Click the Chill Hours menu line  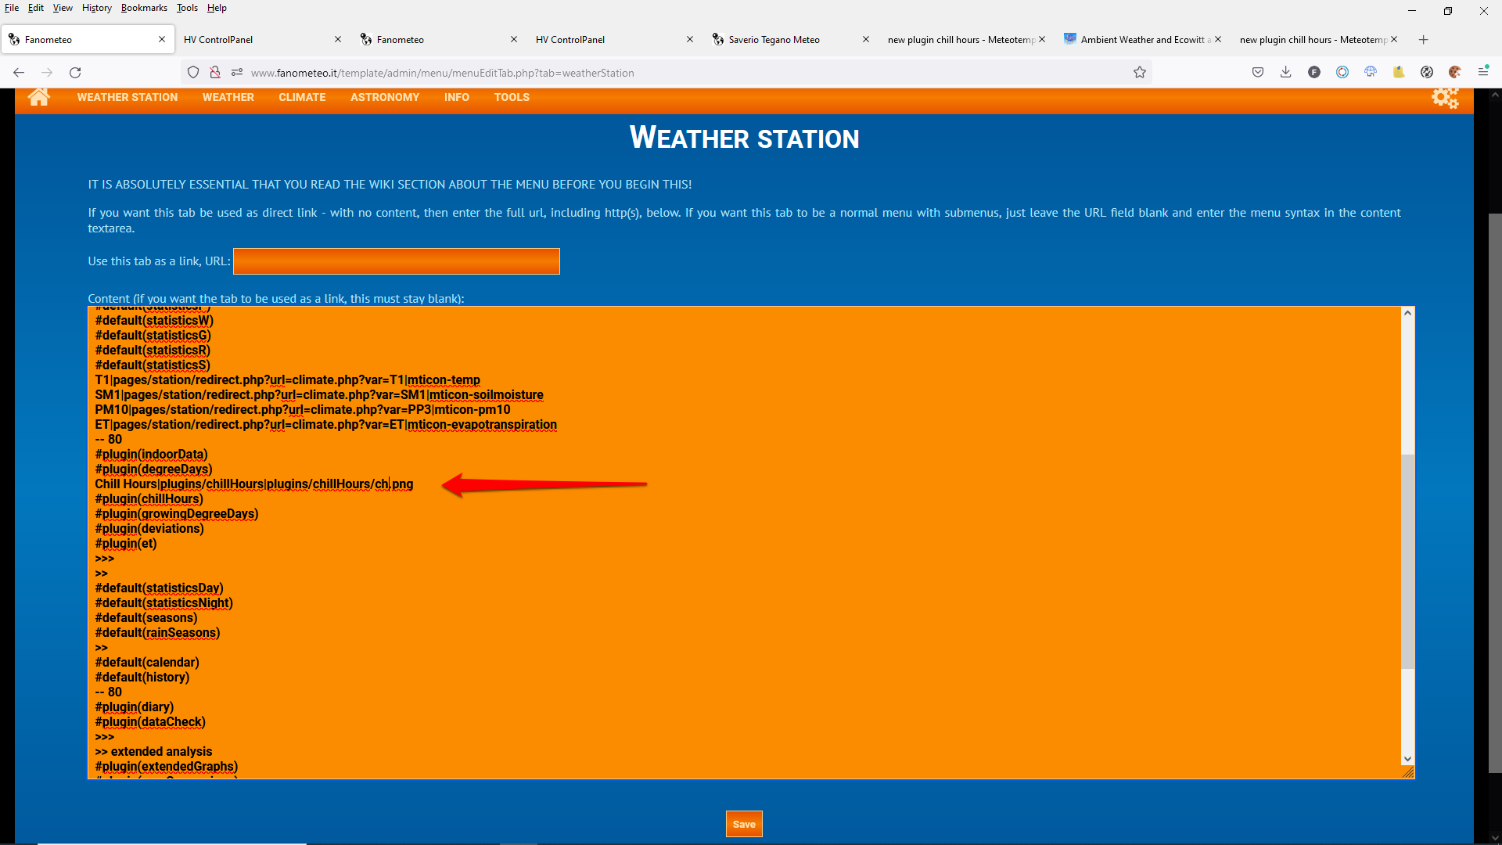(254, 484)
